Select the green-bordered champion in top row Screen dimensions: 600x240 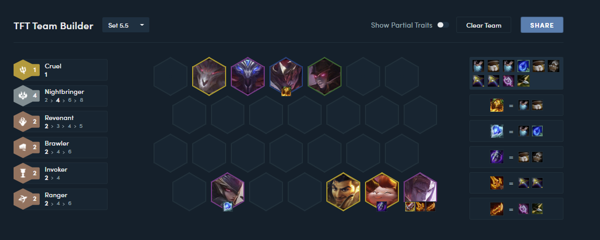tap(324, 76)
